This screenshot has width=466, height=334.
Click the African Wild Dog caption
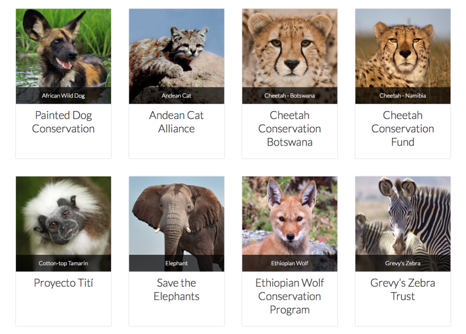click(63, 96)
